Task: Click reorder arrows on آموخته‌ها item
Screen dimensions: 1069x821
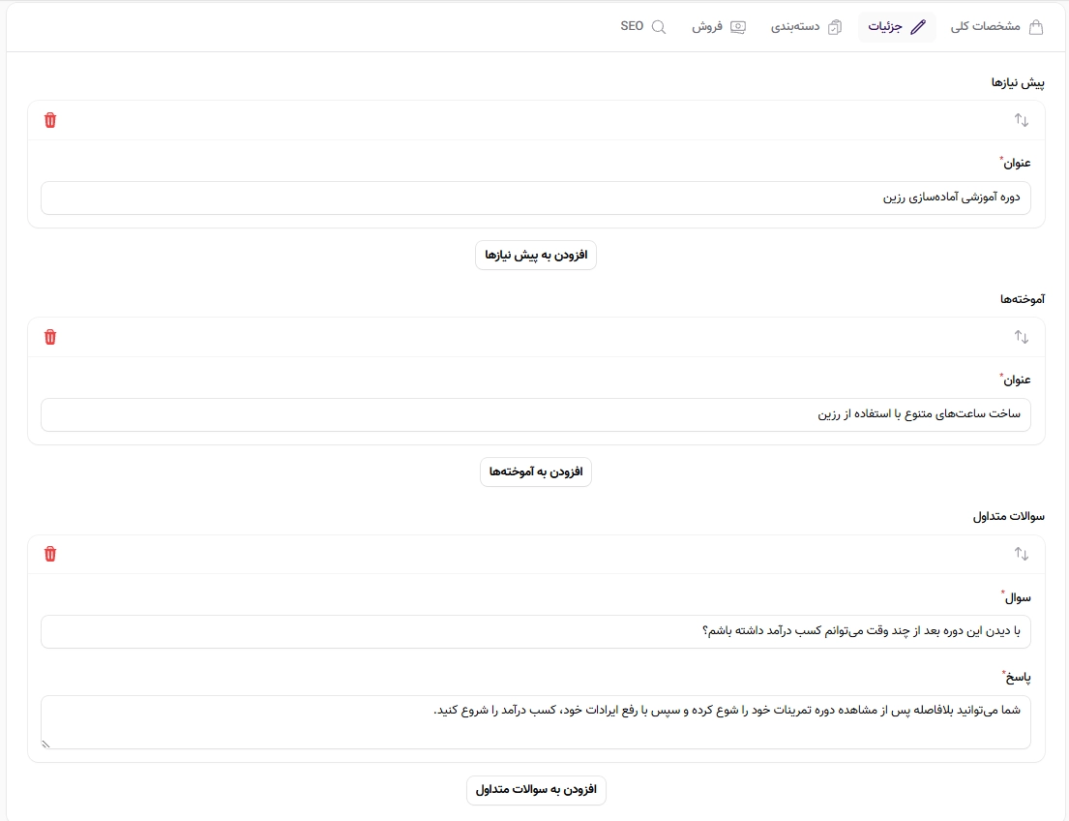Action: pos(1021,337)
